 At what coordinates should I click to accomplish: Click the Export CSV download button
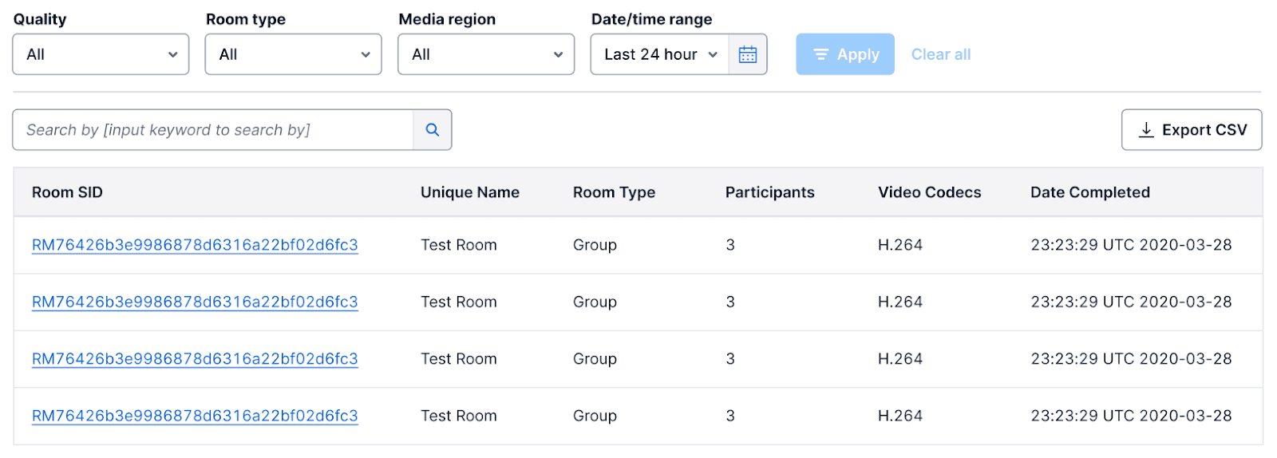click(1191, 130)
